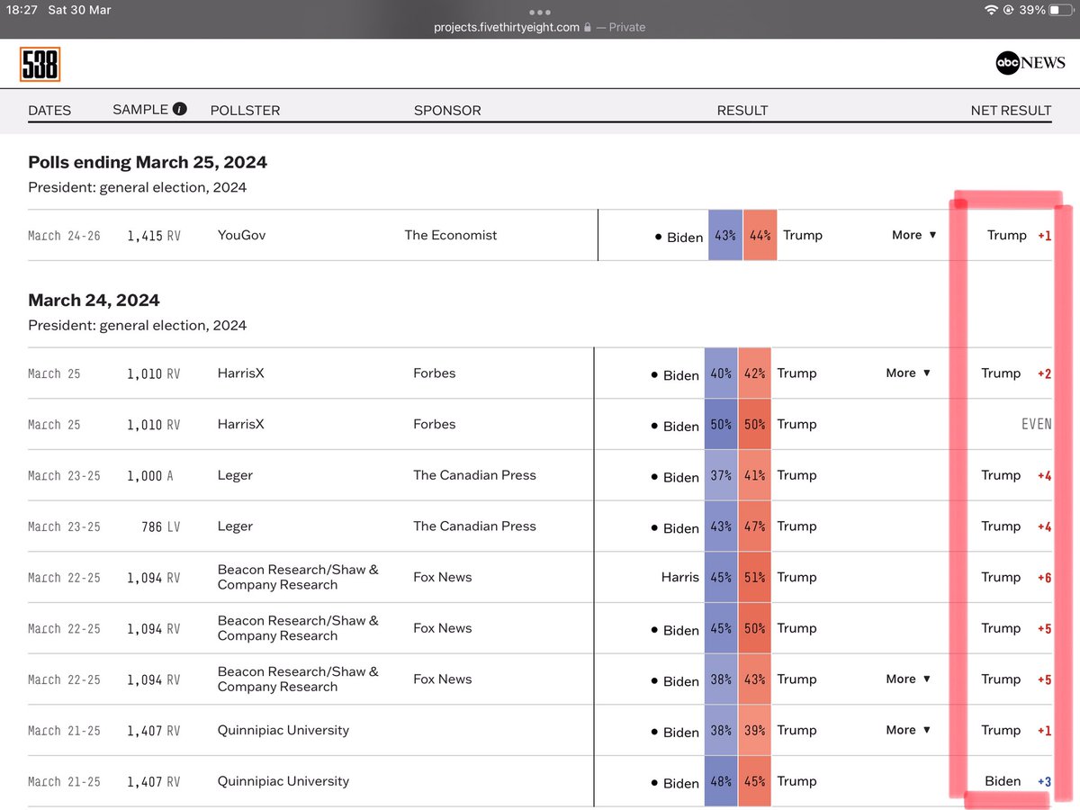Click 'Trump +2' net result in HarrisX row
The image size is (1080, 810).
tap(1016, 373)
